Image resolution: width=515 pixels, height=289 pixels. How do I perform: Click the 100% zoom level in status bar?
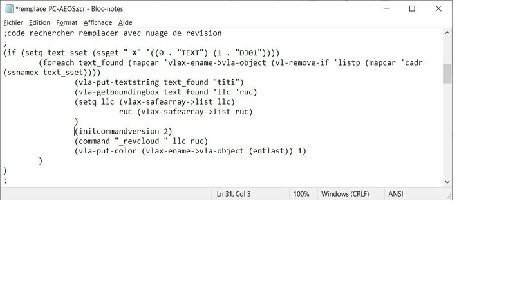coord(301,193)
